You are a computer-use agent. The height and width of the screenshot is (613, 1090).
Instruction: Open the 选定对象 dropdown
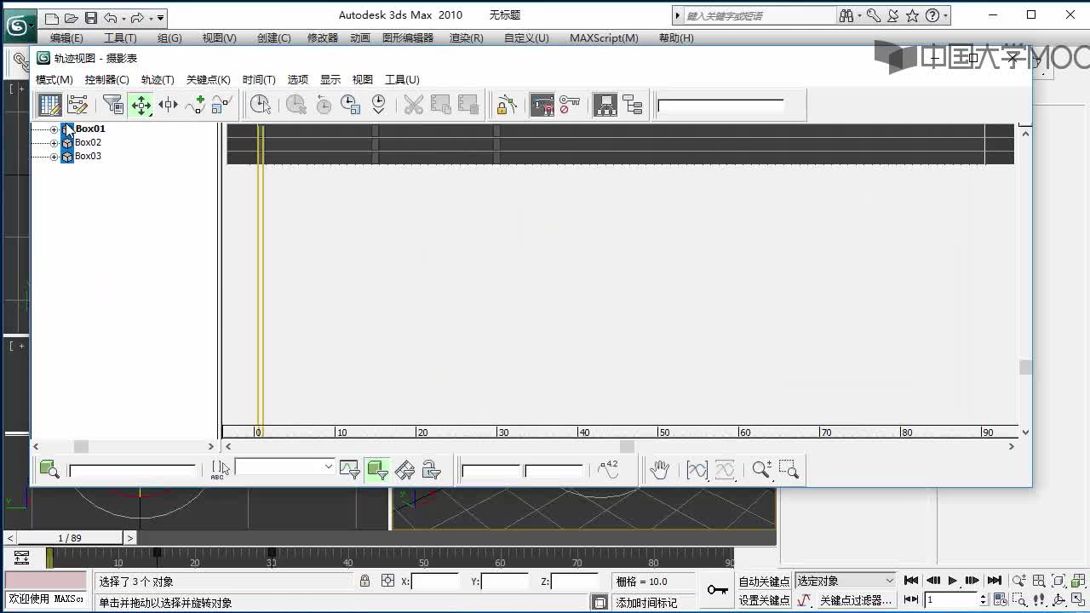click(x=846, y=581)
